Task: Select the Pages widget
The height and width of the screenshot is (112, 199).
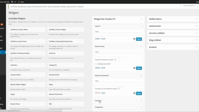Action: pos(27,94)
